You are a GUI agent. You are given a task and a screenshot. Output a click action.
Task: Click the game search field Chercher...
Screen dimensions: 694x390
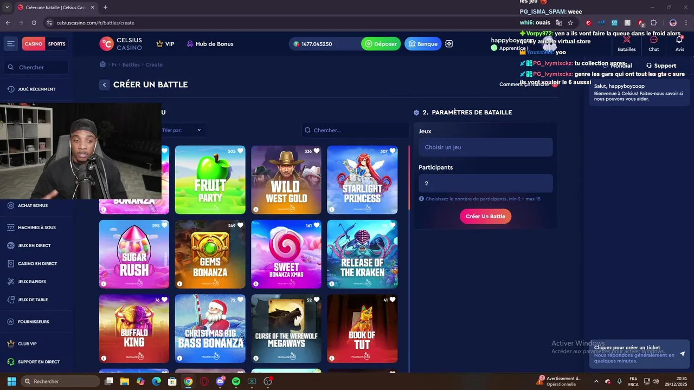click(x=355, y=130)
